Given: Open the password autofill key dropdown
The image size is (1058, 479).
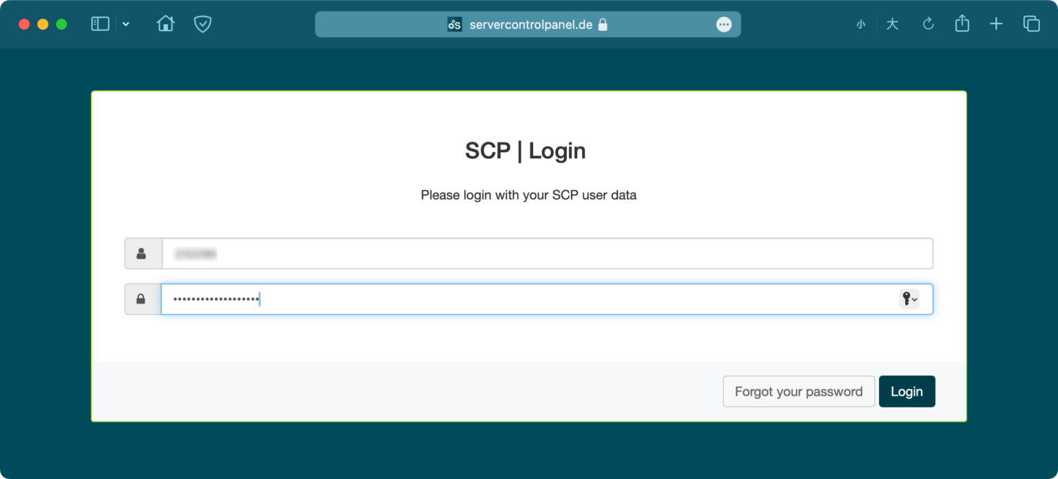Looking at the screenshot, I should (909, 299).
